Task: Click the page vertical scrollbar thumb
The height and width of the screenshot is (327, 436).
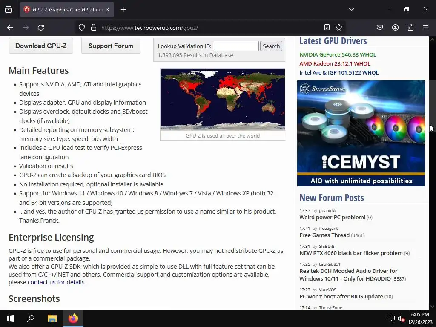Action: coord(432,107)
